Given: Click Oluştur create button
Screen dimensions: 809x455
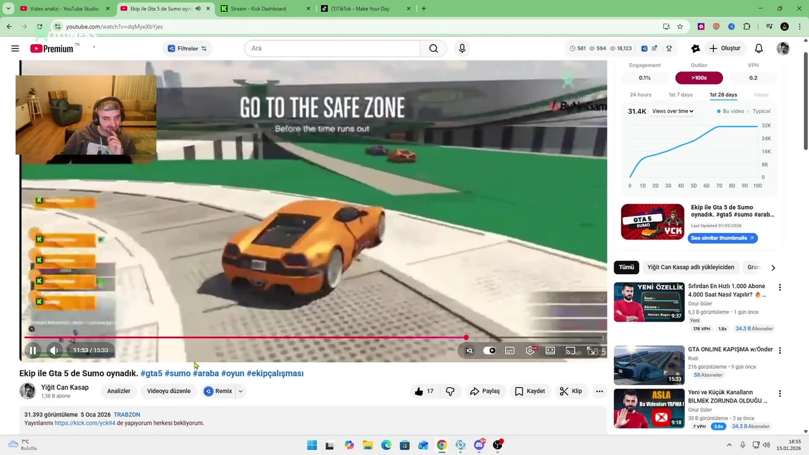Looking at the screenshot, I should pyautogui.click(x=724, y=49).
